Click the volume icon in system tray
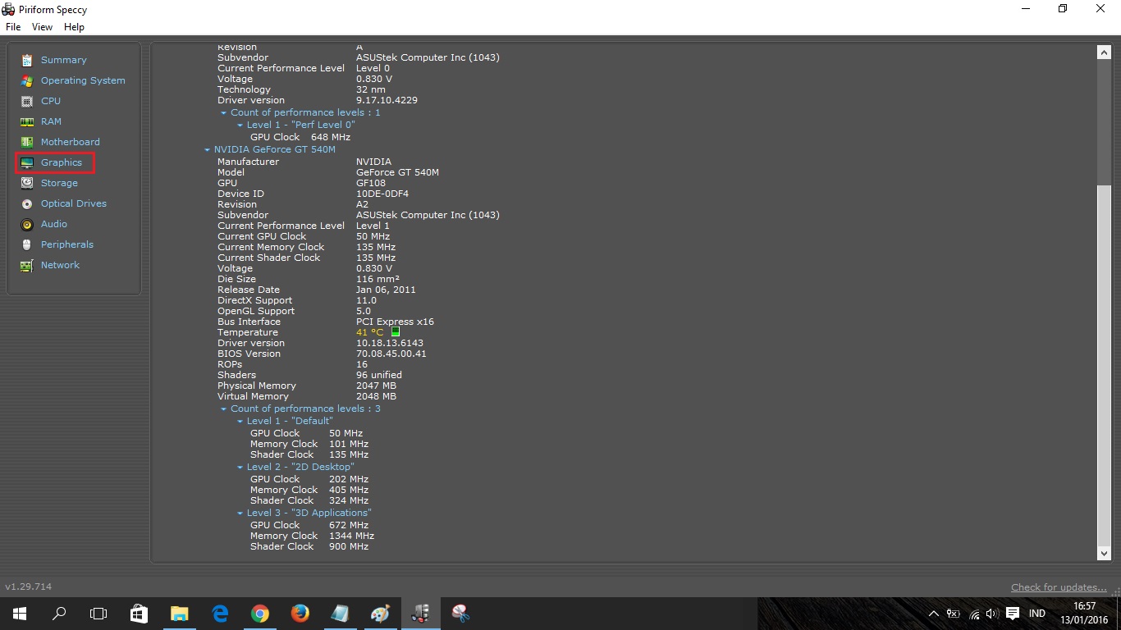This screenshot has width=1121, height=630. [x=992, y=614]
